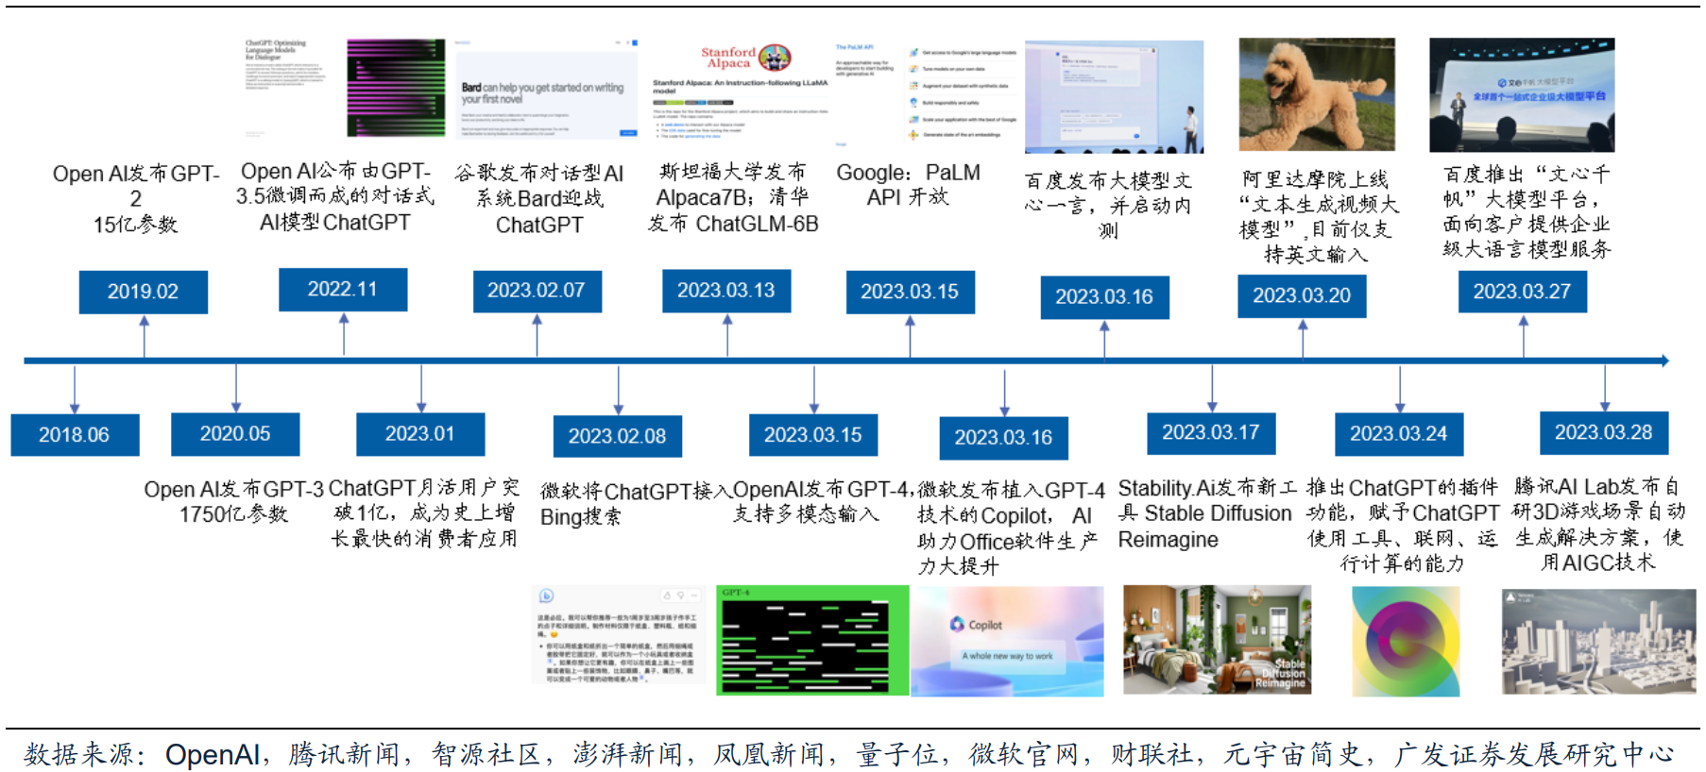The height and width of the screenshot is (772, 1706).
Task: Open the fluffy dog image
Action: tap(1317, 94)
